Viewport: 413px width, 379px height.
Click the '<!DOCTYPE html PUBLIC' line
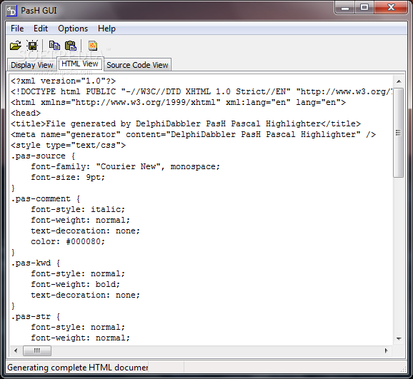[x=201, y=91]
